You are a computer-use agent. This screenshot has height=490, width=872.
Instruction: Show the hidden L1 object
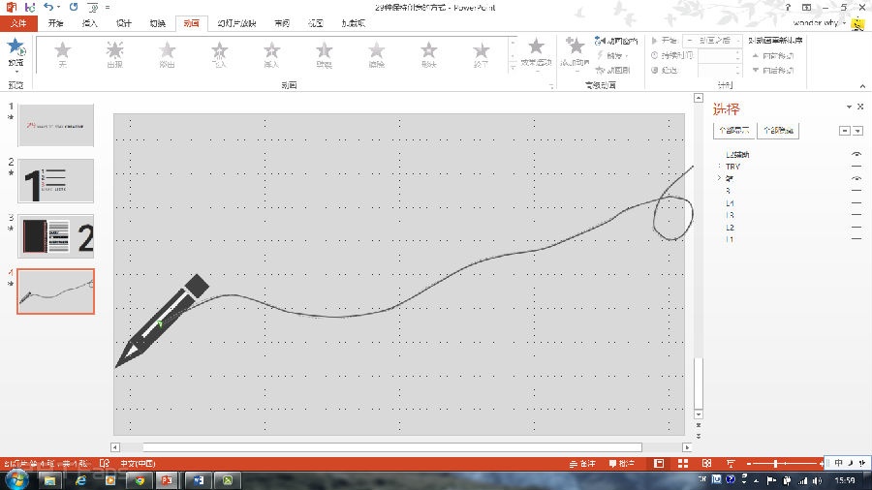[856, 239]
